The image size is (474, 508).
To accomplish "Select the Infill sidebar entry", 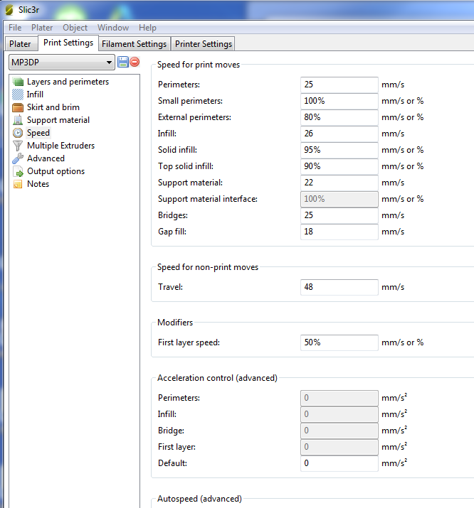I will [35, 94].
